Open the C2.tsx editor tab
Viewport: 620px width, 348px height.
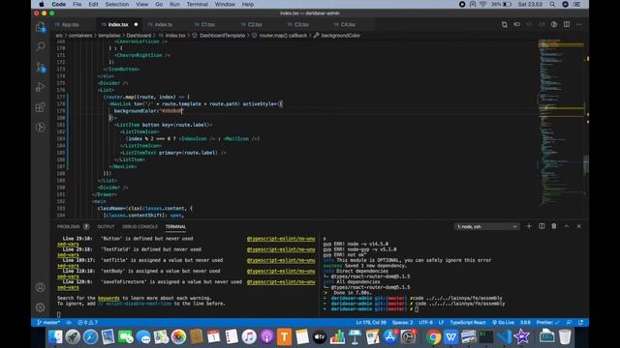click(x=255, y=24)
